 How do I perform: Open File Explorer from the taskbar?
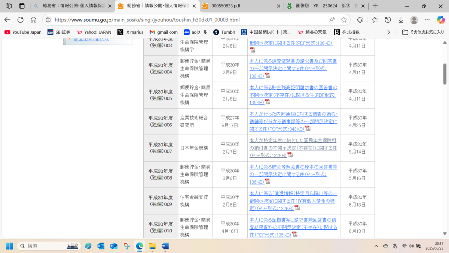coord(152,246)
